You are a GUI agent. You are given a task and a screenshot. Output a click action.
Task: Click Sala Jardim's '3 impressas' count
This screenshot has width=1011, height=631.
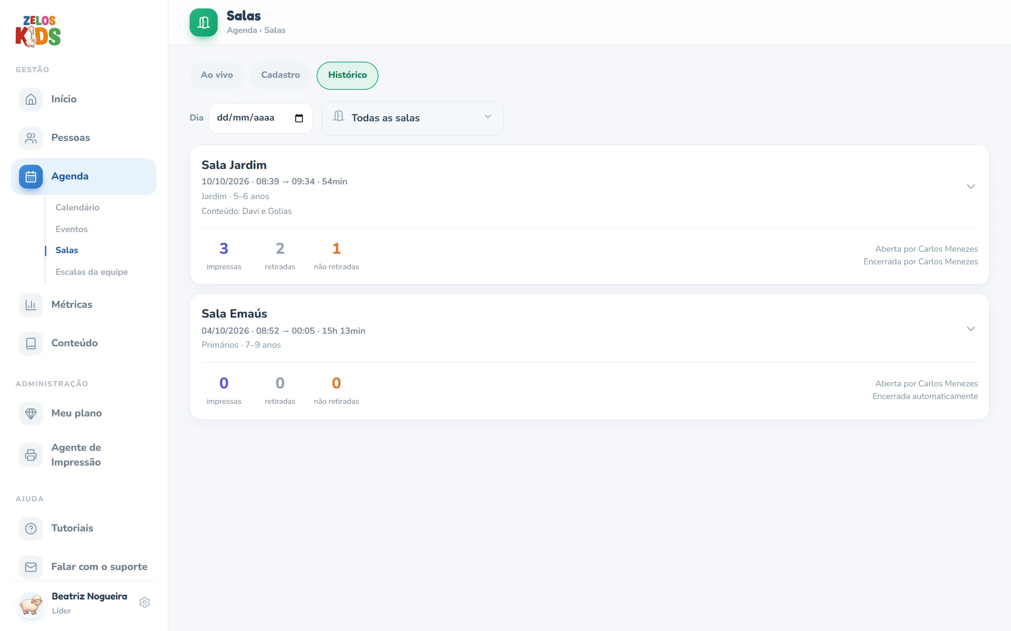(x=224, y=256)
